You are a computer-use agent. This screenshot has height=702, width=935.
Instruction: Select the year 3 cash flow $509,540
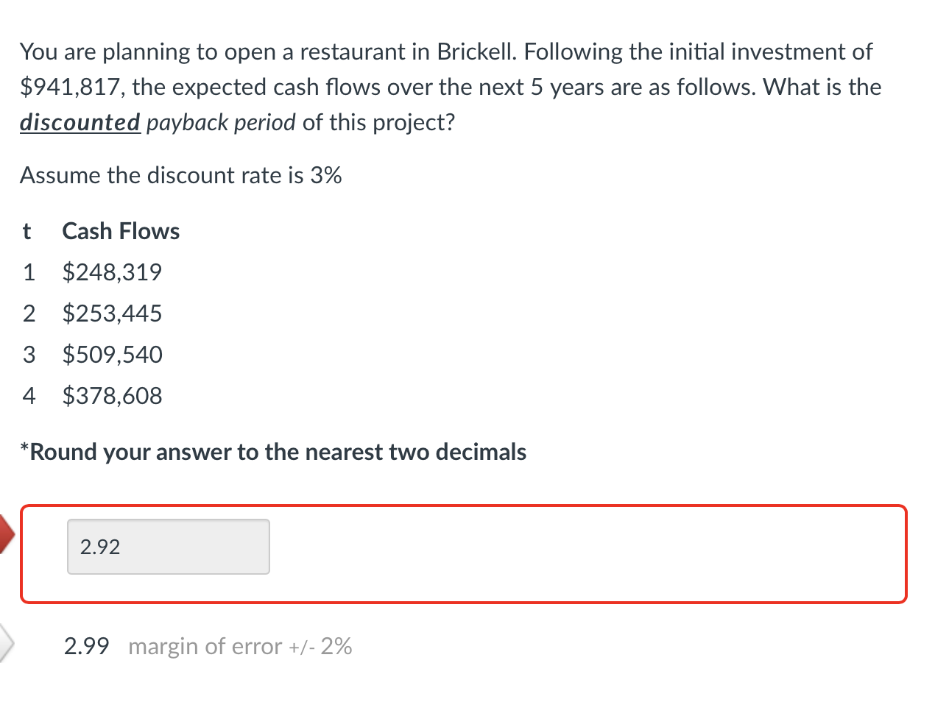[x=112, y=355]
